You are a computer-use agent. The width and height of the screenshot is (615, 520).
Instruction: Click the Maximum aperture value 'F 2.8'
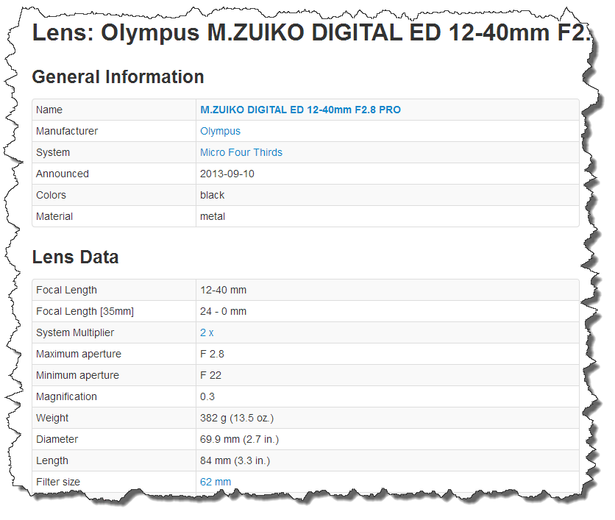coord(212,354)
